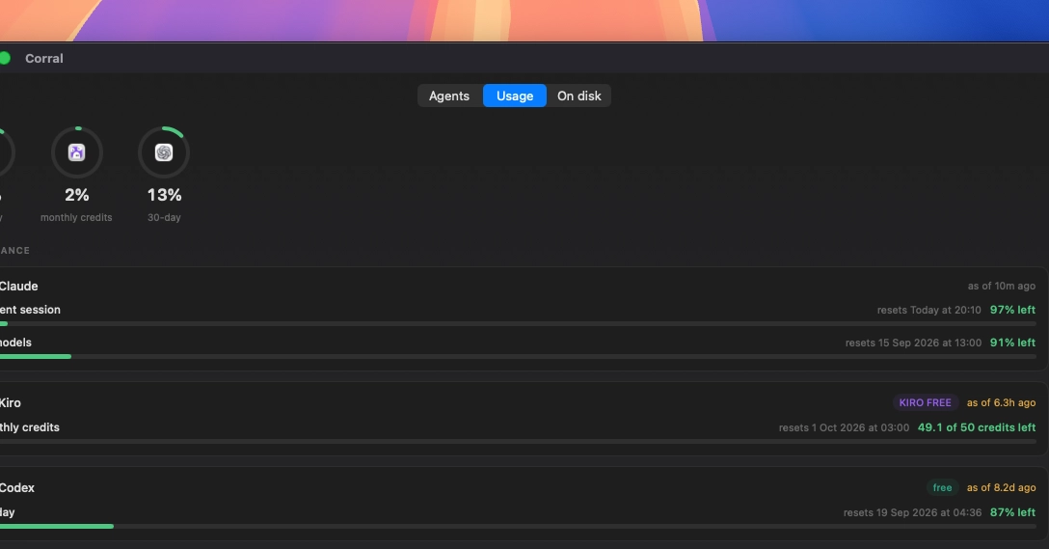The image size is (1049, 549).
Task: Open the On disk tab
Action: pyautogui.click(x=578, y=96)
